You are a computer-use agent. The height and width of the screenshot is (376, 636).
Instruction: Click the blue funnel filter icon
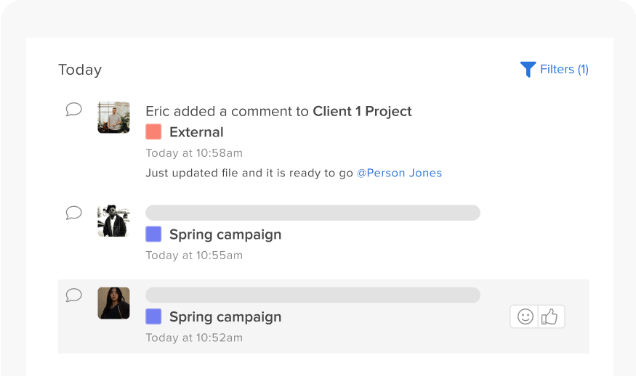click(528, 69)
